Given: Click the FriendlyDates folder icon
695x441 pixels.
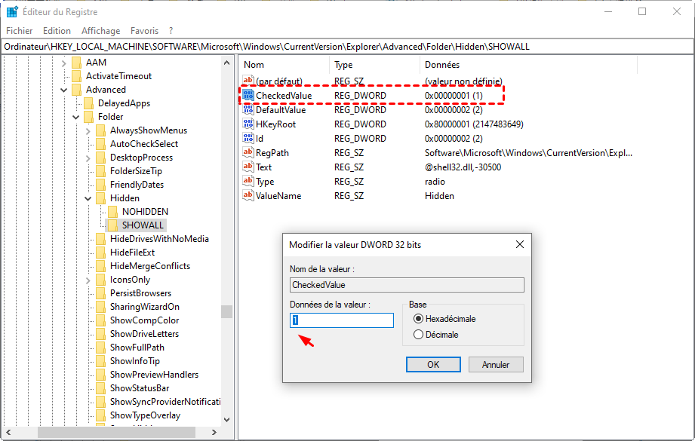Looking at the screenshot, I should [101, 185].
